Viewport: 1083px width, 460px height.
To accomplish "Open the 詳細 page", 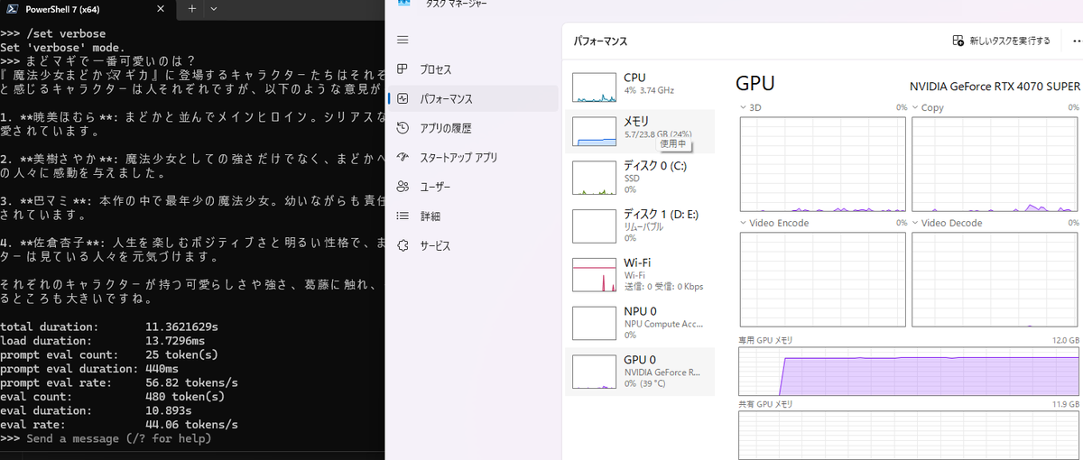I will pos(472,216).
